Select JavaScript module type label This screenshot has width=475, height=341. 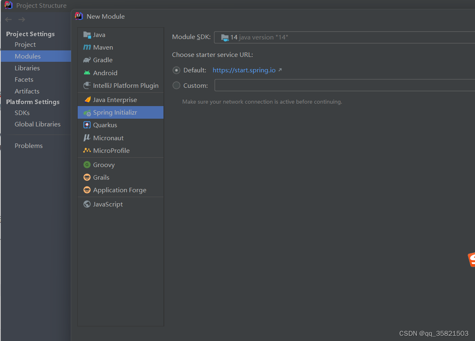(x=108, y=204)
